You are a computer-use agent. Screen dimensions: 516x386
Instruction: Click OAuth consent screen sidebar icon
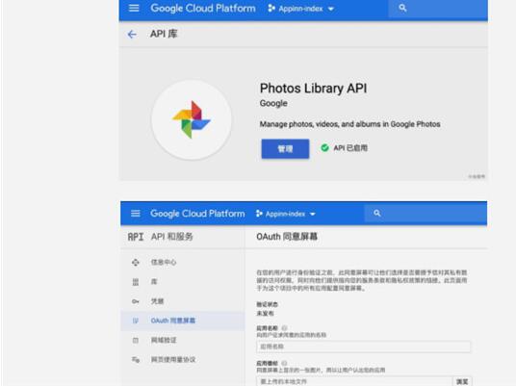(x=135, y=321)
